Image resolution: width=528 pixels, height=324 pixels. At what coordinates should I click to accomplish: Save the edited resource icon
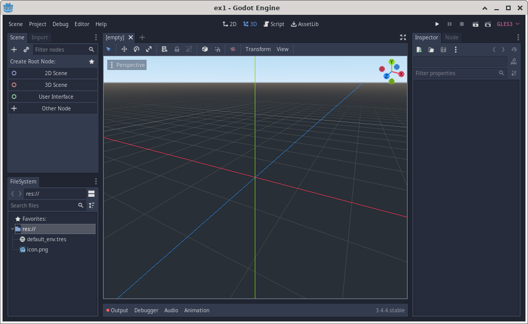coord(443,50)
